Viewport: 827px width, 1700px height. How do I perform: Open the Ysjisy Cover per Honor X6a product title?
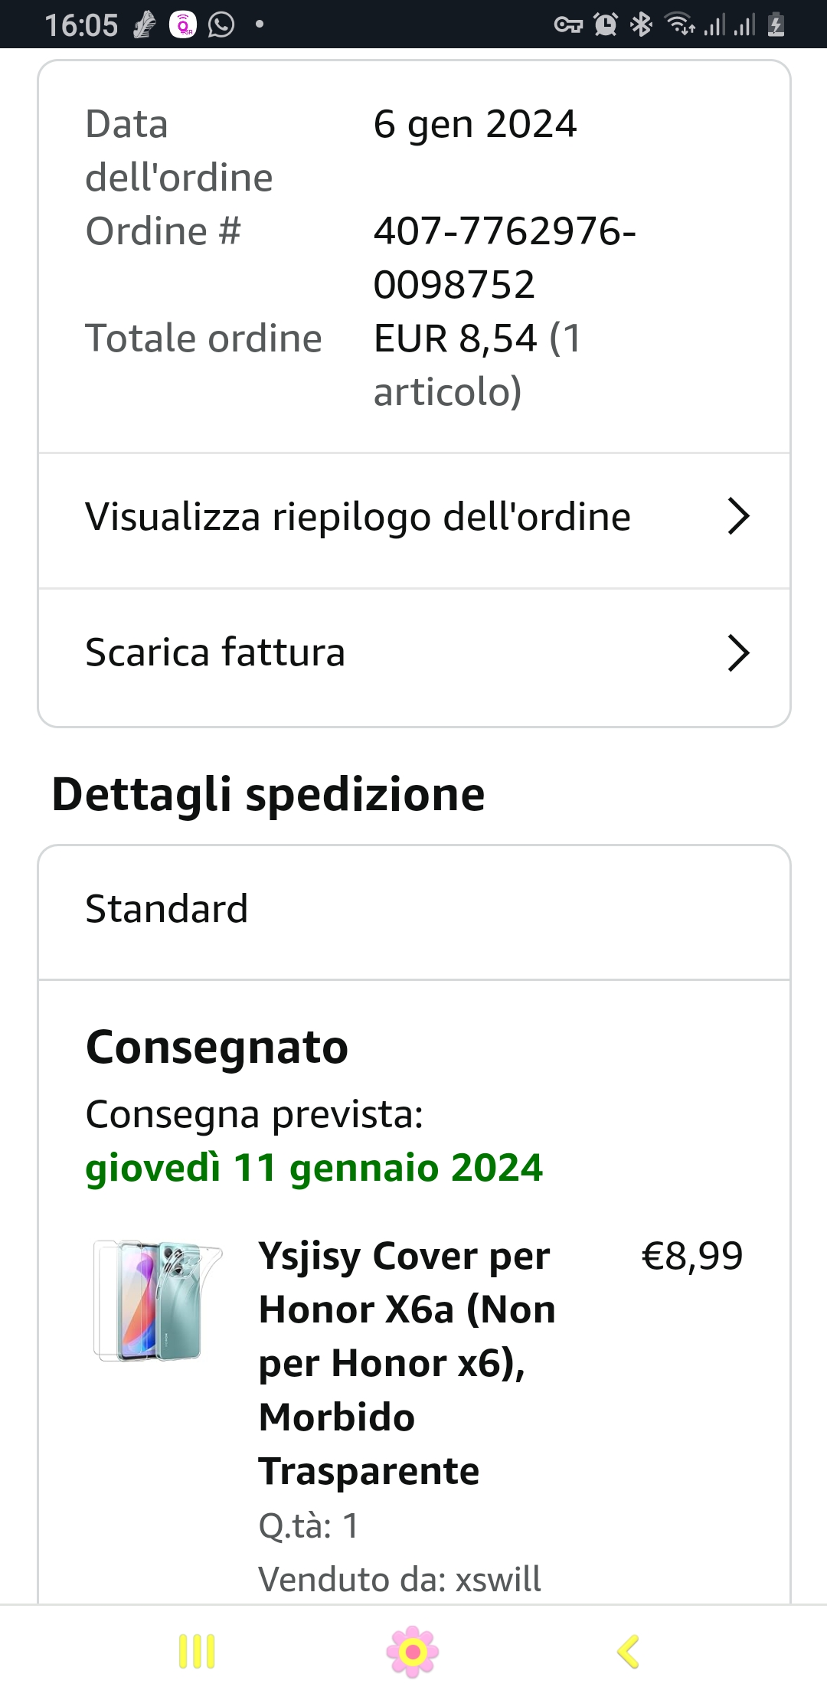pyautogui.click(x=407, y=1363)
